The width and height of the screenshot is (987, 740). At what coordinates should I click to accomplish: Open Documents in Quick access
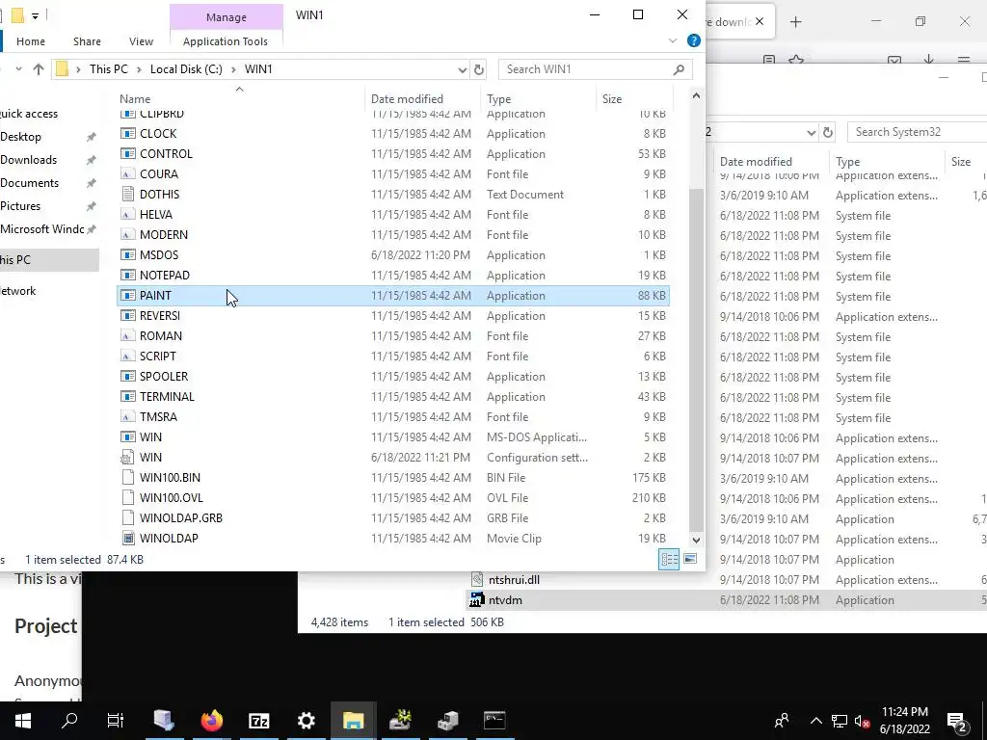pyautogui.click(x=29, y=183)
